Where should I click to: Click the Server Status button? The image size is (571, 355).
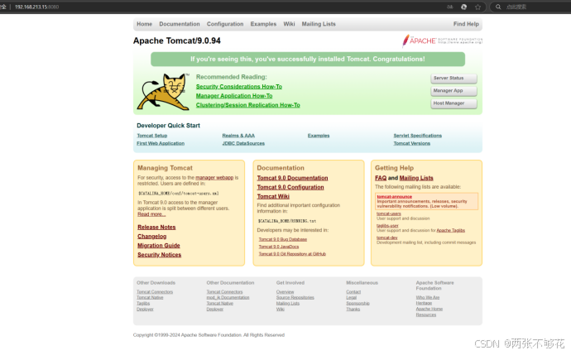[x=453, y=79]
